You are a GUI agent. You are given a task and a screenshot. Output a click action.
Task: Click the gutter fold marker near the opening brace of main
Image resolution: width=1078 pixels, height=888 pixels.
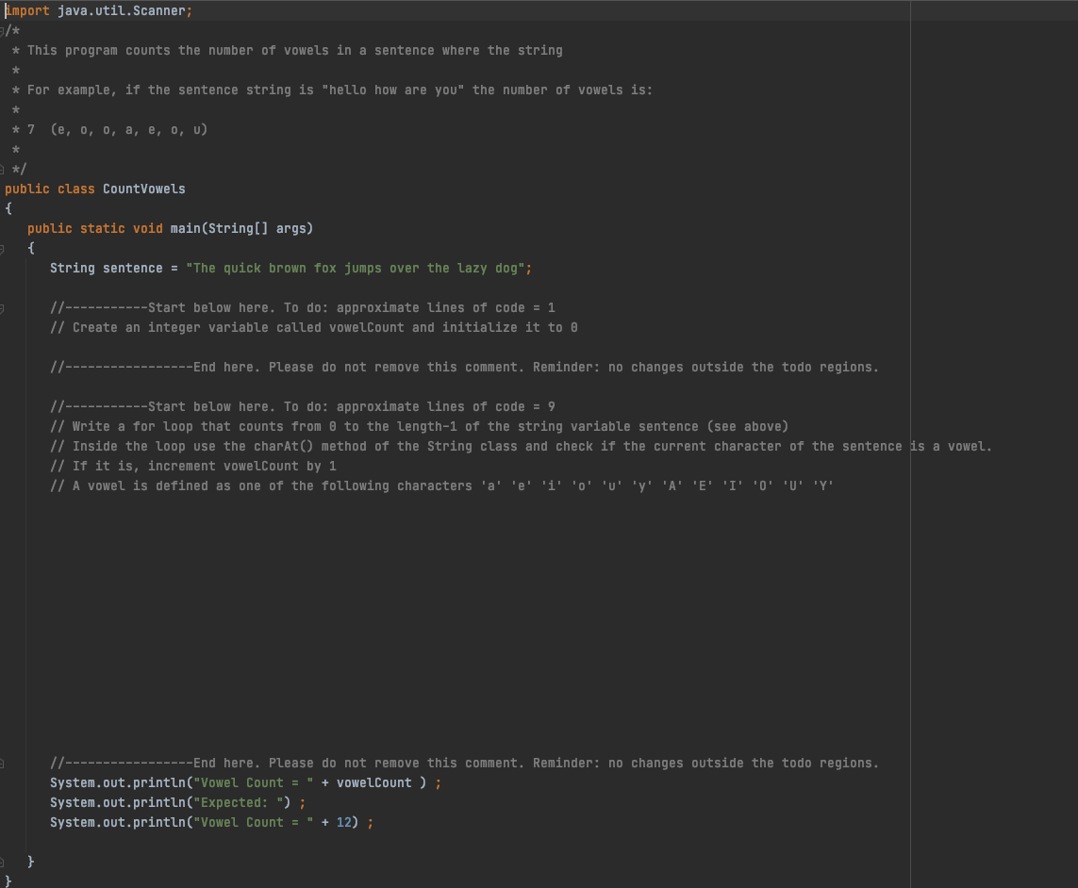tap(4, 248)
